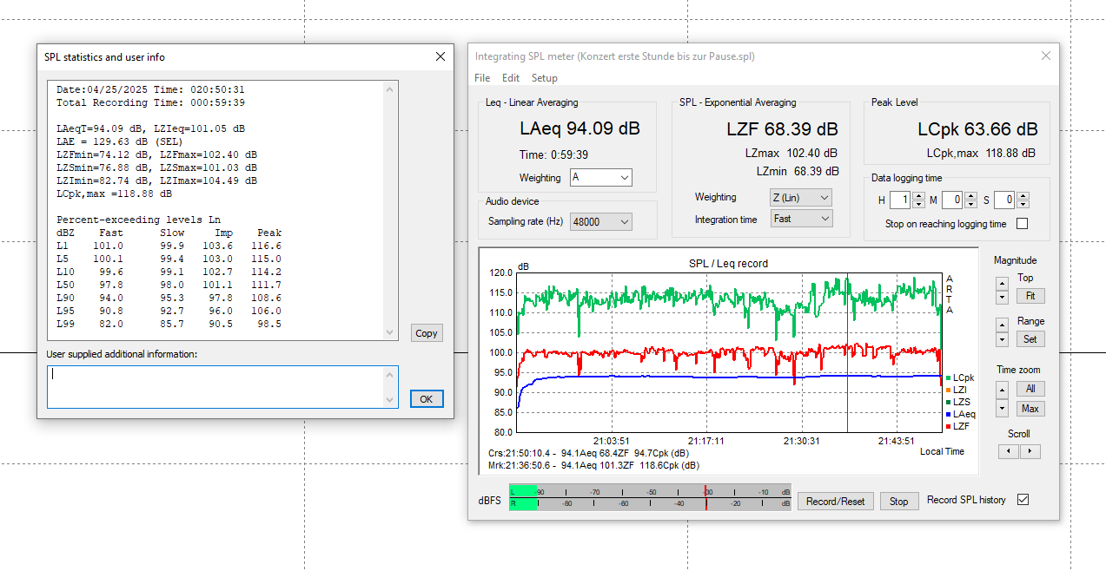
Task: Click 'LAE = 129.63 dB (SEL)' line
Action: 119,142
